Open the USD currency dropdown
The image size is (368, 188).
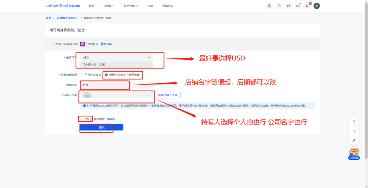tap(117, 58)
